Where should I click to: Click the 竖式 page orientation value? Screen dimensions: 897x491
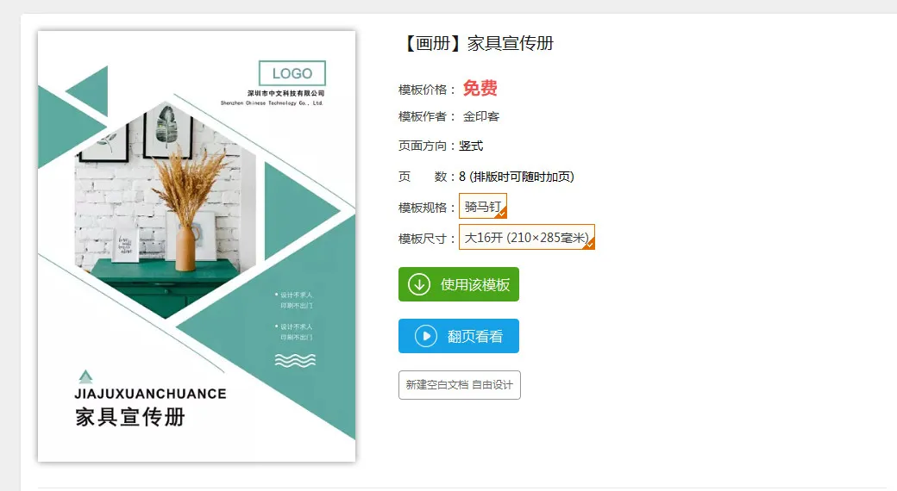click(471, 146)
